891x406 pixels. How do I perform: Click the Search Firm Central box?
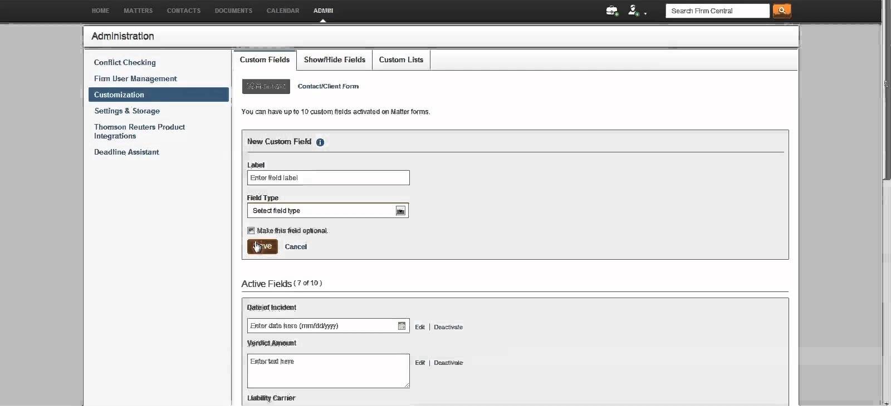click(717, 11)
